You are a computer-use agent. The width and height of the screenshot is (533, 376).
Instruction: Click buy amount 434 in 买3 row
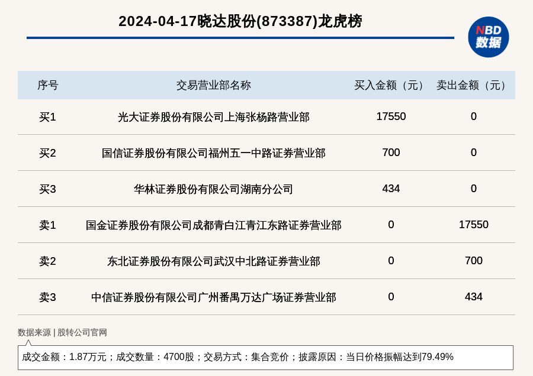(391, 189)
